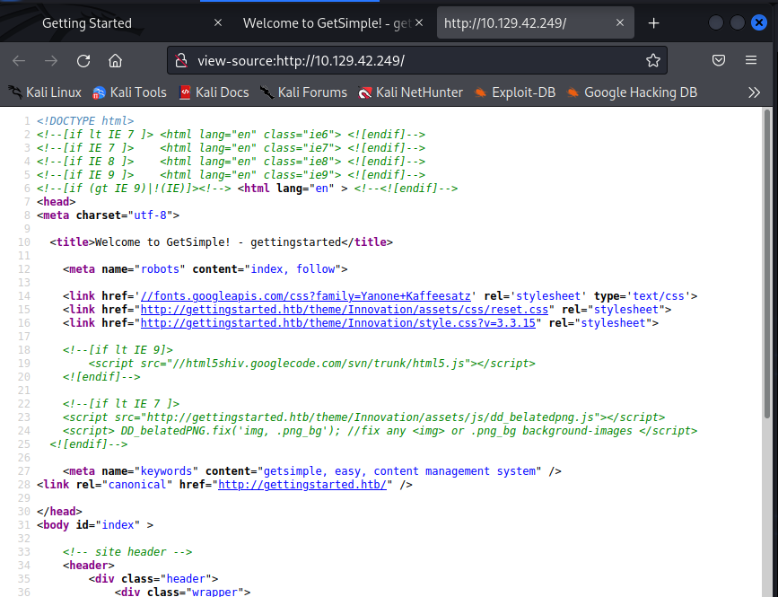Close the Getting Started tab
The image size is (778, 597).
coord(218,22)
